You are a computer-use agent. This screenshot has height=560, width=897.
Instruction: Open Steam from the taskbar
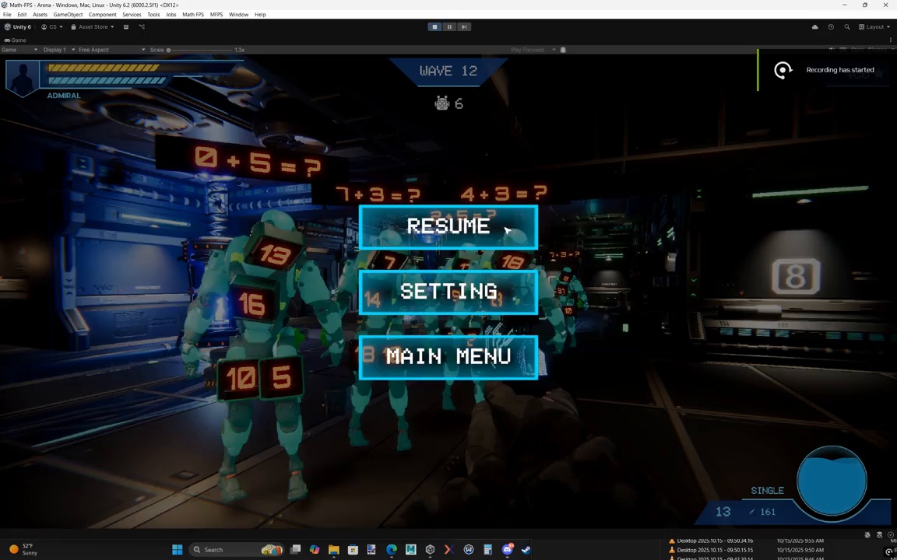pyautogui.click(x=526, y=550)
